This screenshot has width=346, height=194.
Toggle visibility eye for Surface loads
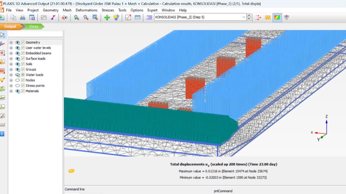(x=17, y=59)
